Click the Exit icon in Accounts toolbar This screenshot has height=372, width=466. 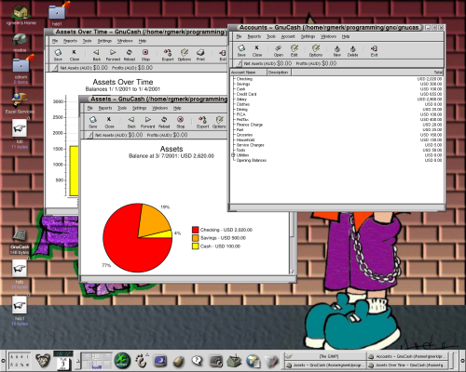click(x=374, y=51)
